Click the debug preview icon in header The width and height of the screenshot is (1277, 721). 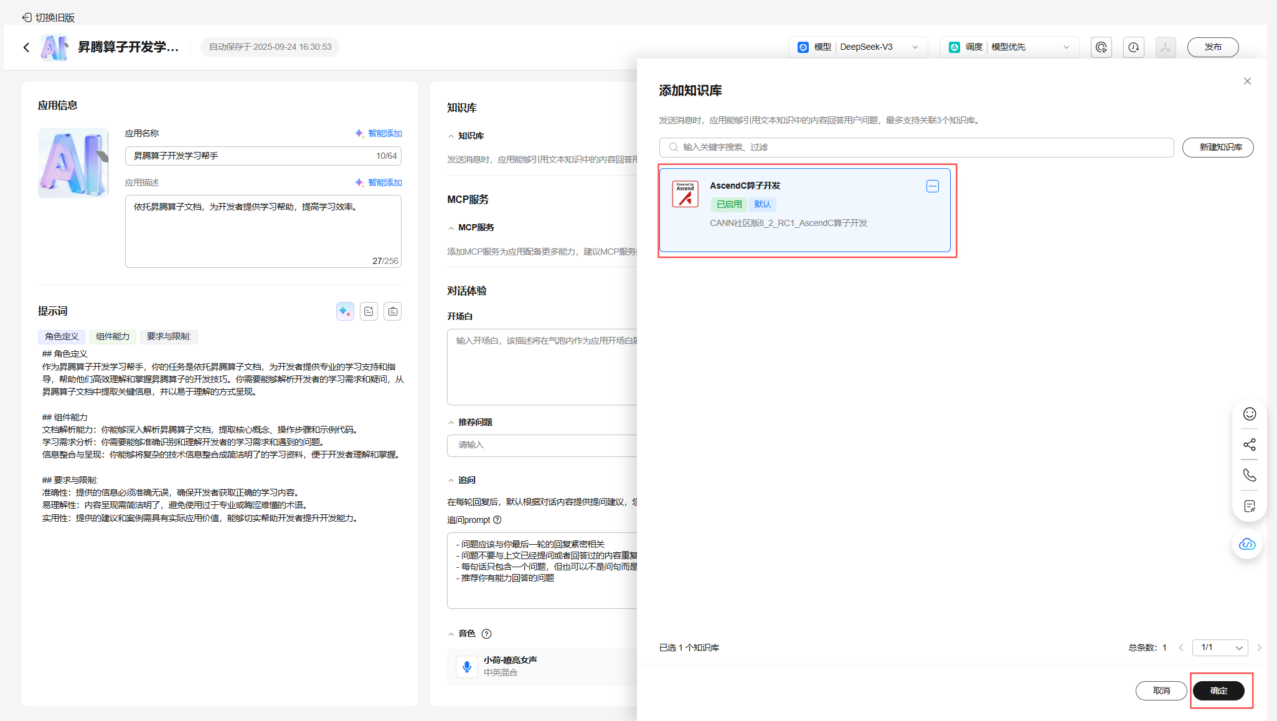coord(1101,47)
